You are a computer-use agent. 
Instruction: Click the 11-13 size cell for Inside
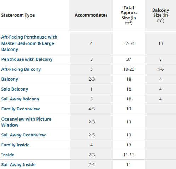pos(129,155)
